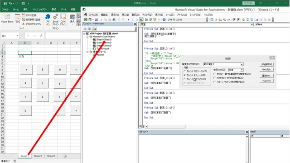This screenshot has height=163, width=290.
Task: Open VBA 編集(E) menu
Action: click(105, 15)
